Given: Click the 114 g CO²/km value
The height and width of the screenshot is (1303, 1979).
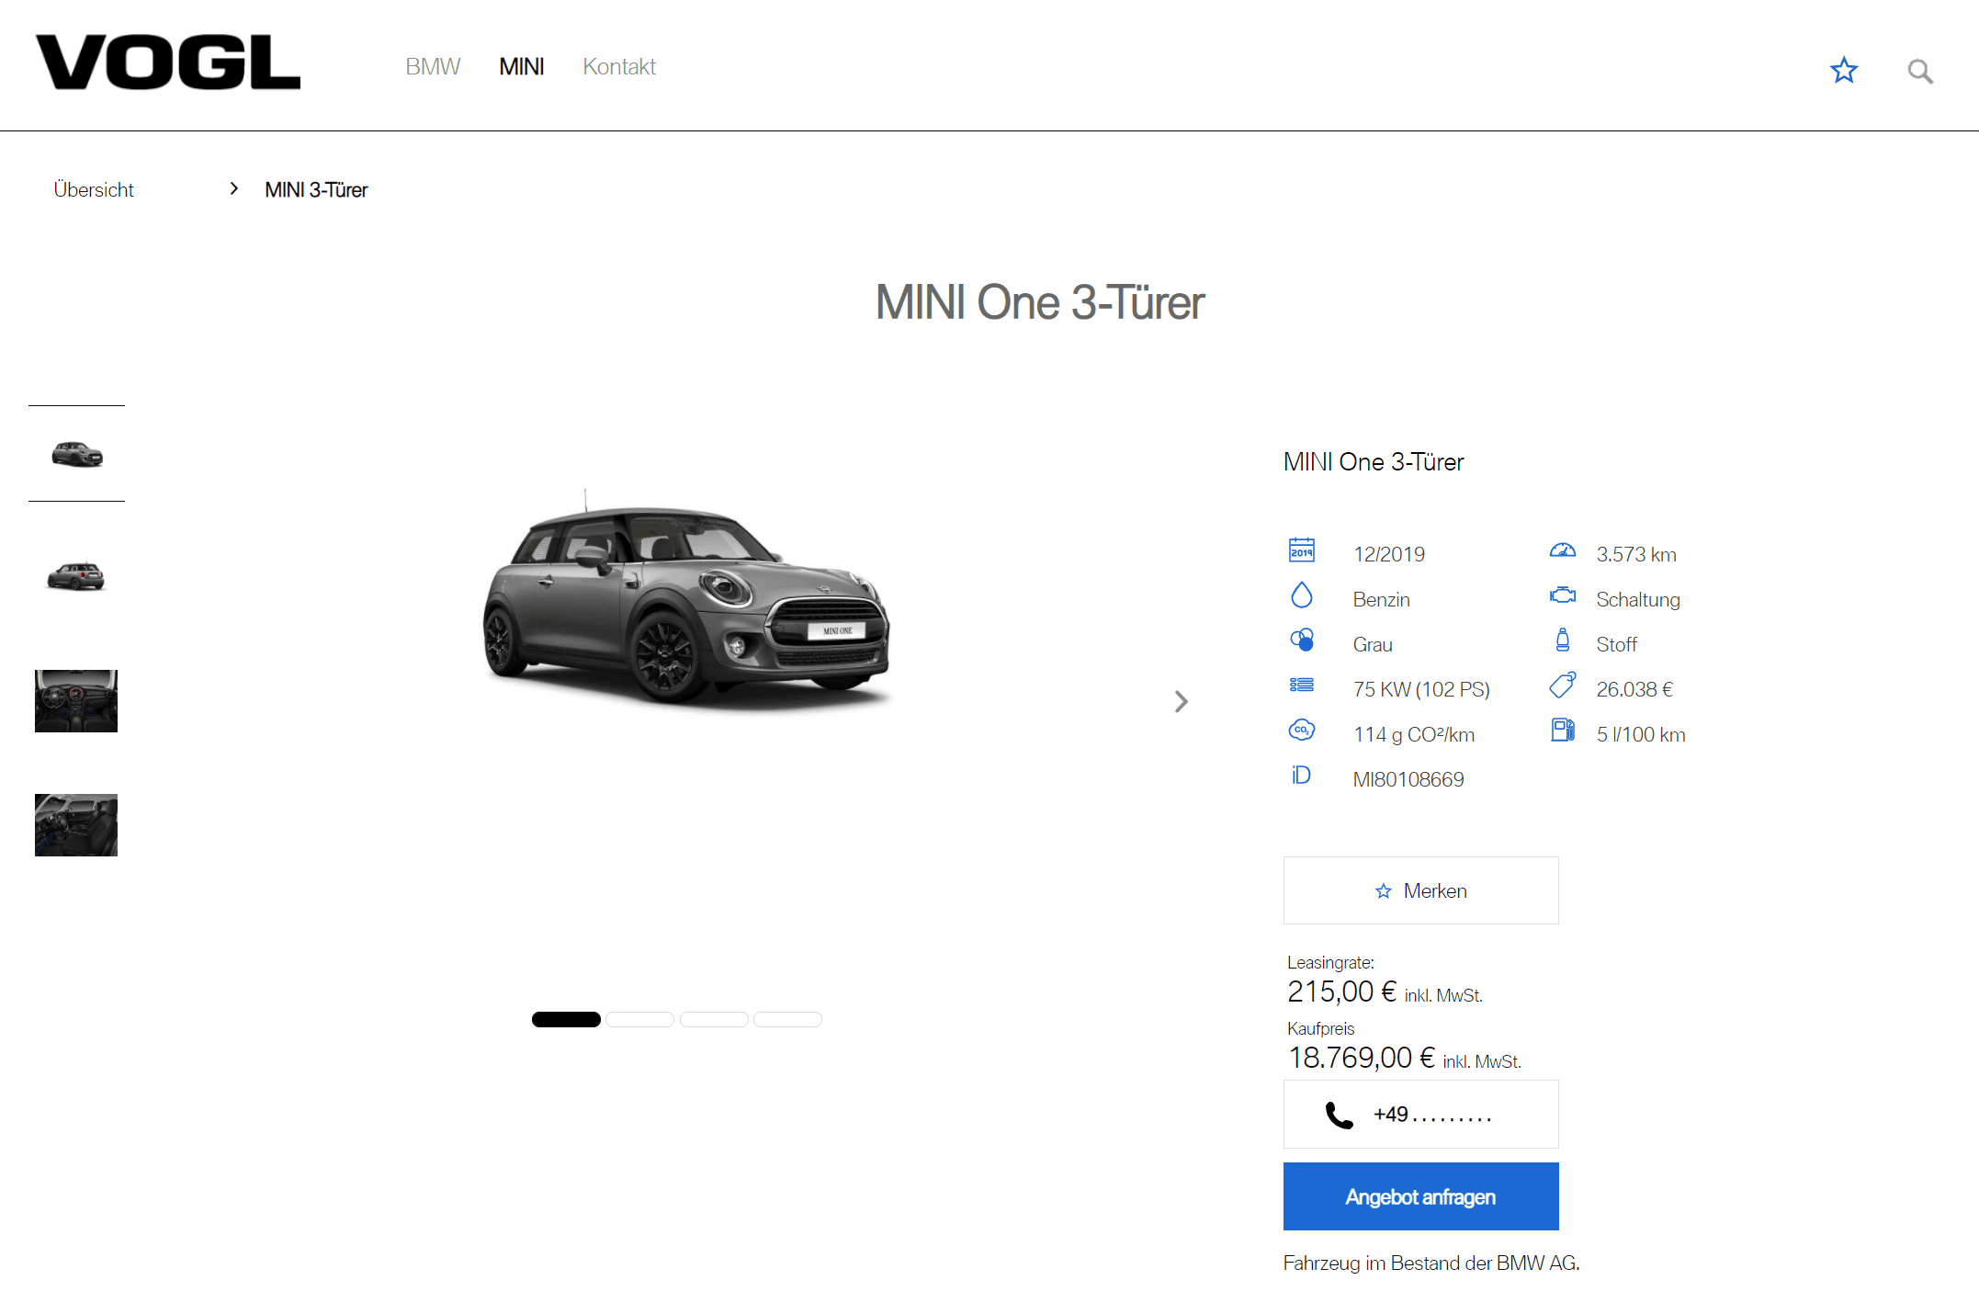Looking at the screenshot, I should [1414, 734].
